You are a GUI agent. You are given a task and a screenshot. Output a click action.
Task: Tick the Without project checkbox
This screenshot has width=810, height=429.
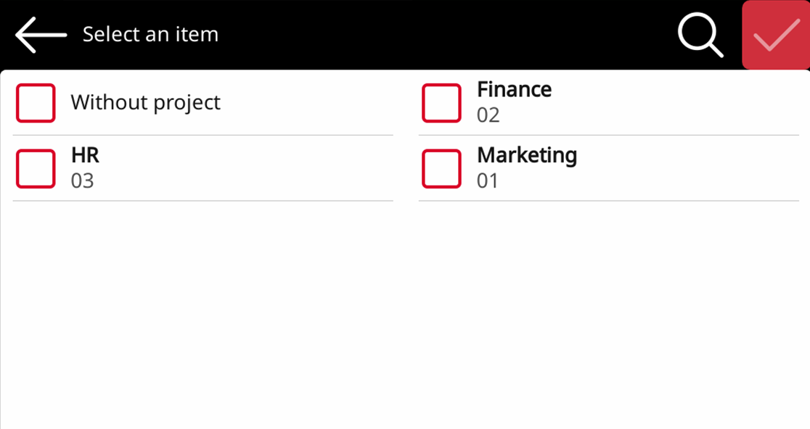(x=36, y=103)
